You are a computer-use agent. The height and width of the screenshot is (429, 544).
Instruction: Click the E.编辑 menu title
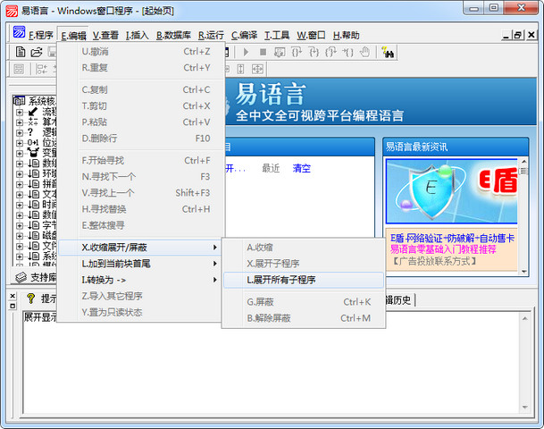[x=73, y=35]
